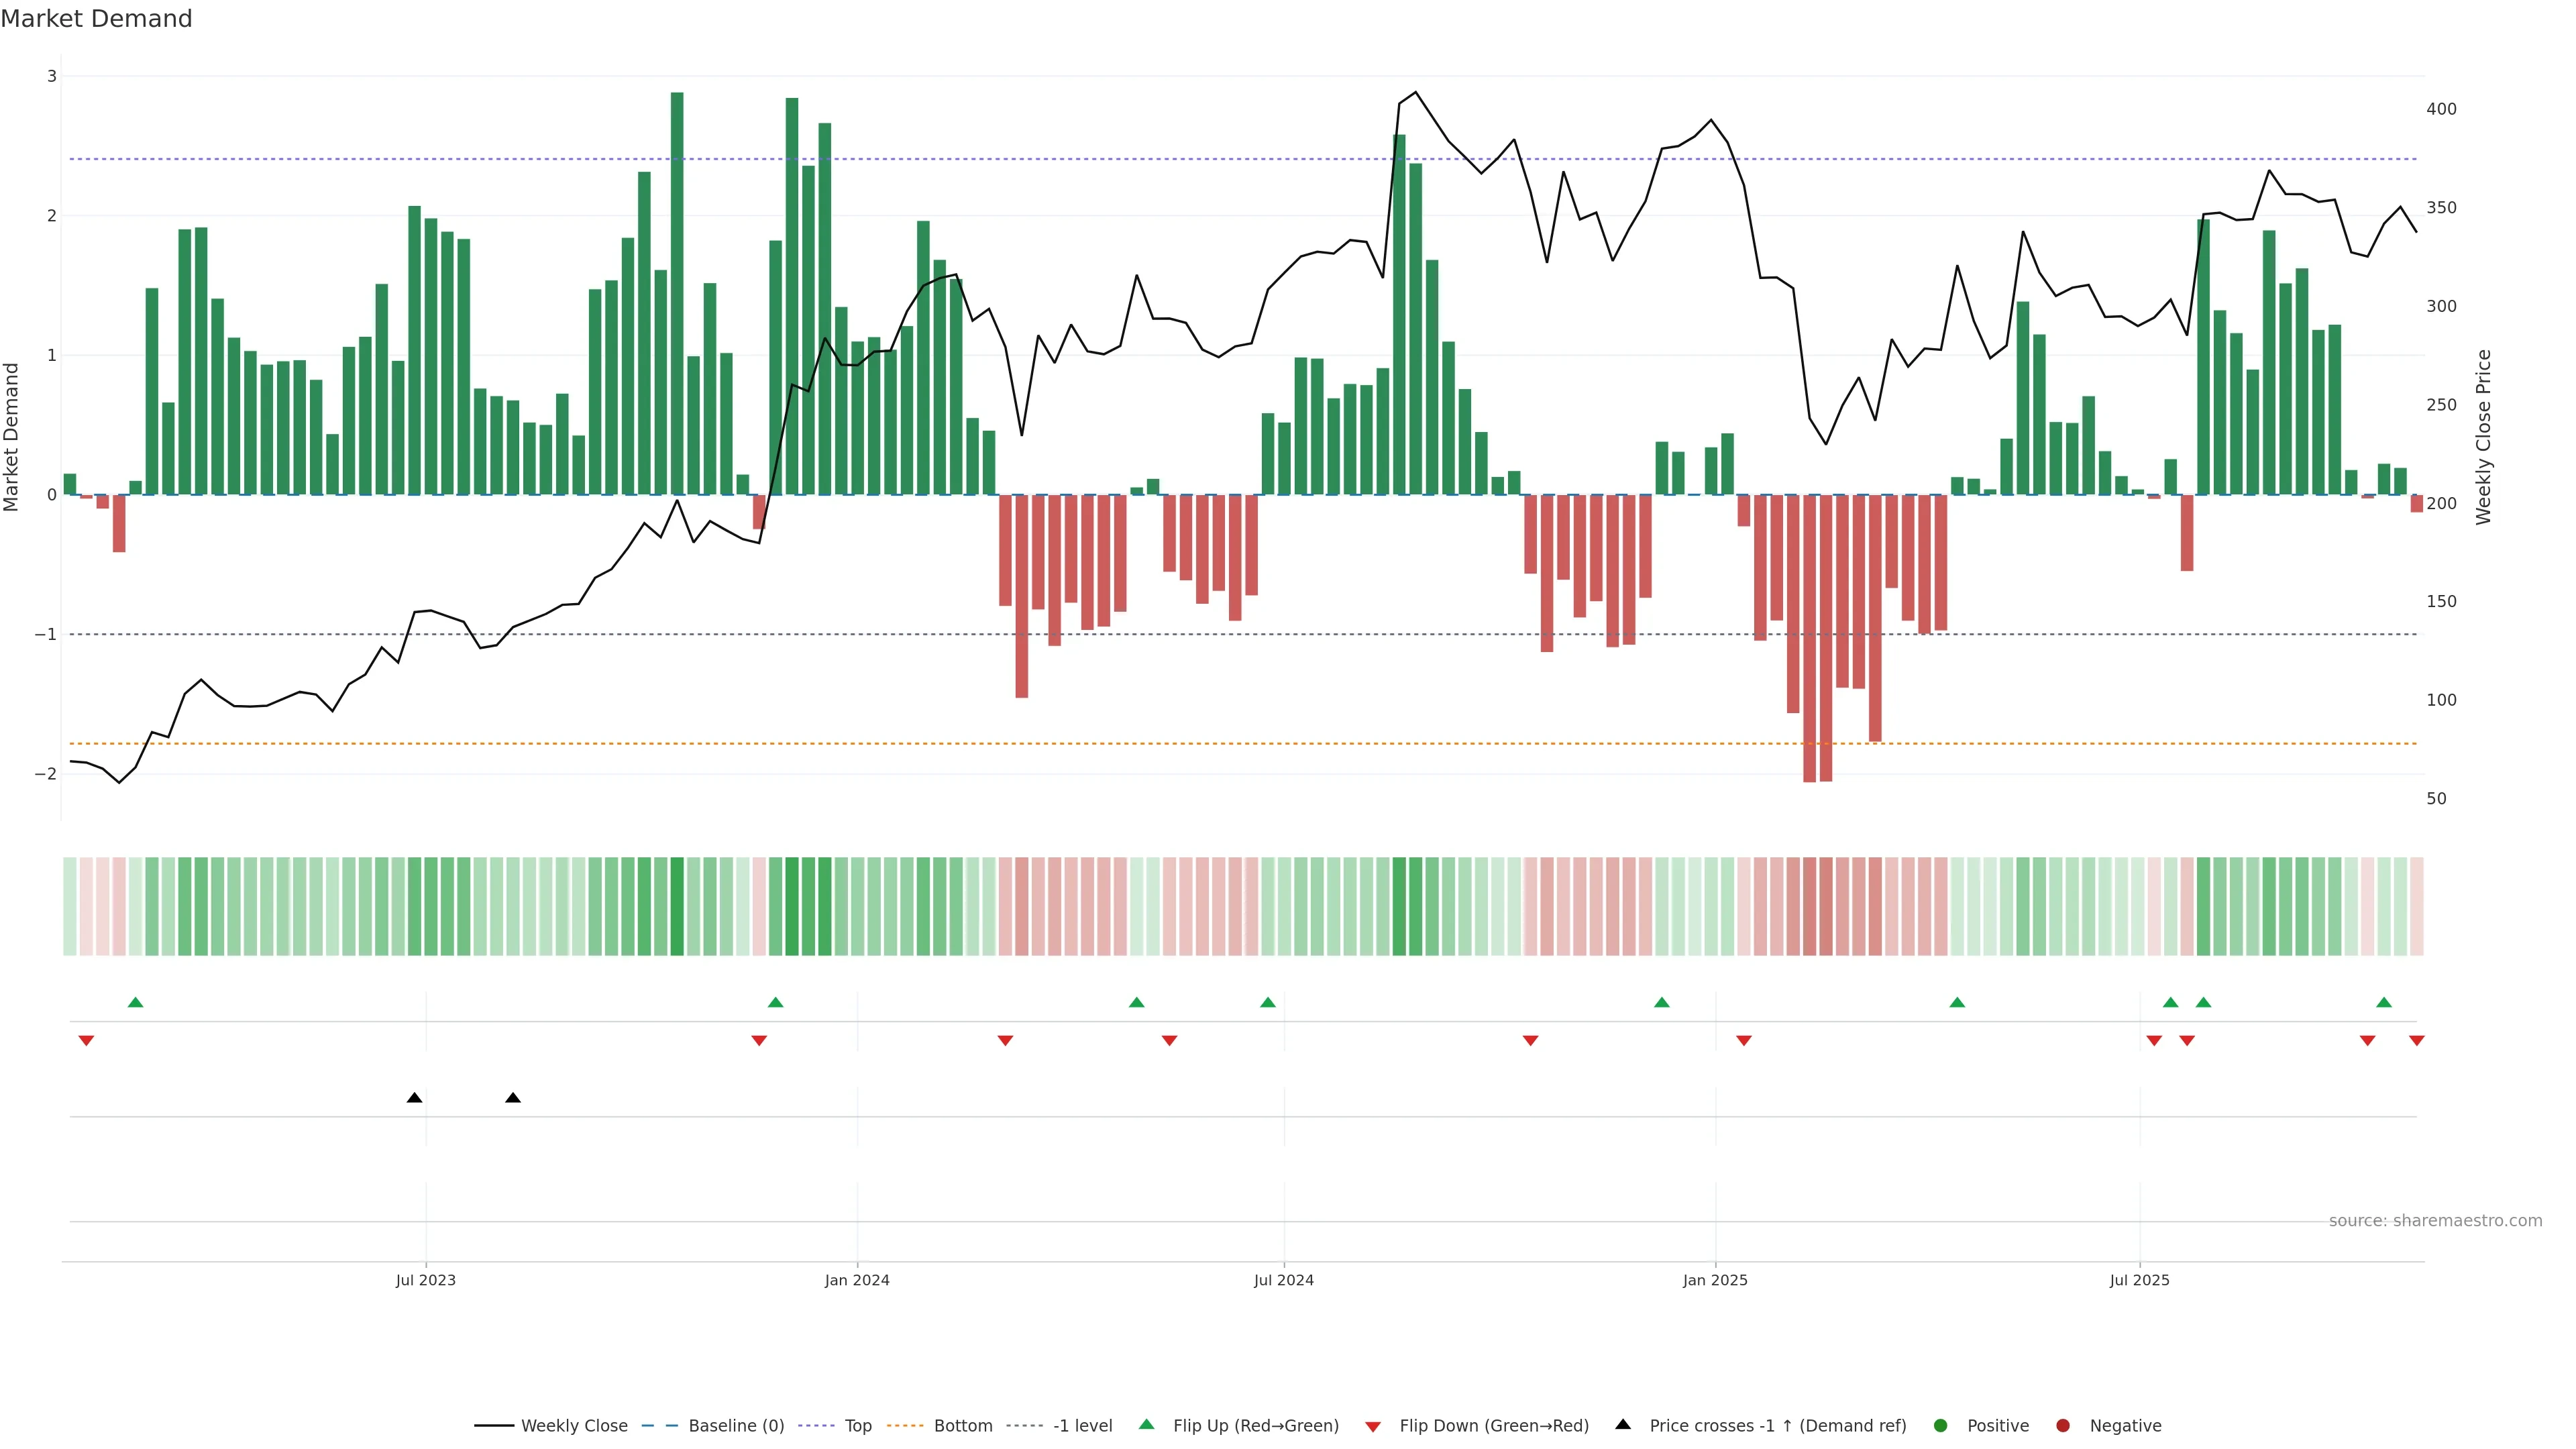Click the Negative red circle legend icon
The image size is (2576, 1449).
(2063, 1425)
